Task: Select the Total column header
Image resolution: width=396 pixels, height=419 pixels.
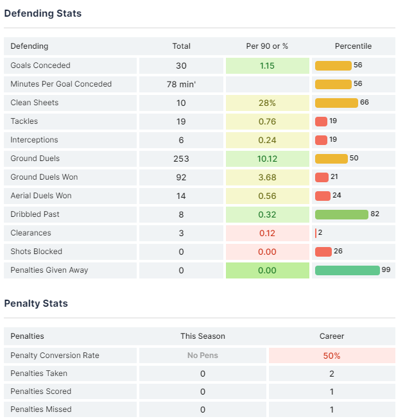Action: [182, 46]
